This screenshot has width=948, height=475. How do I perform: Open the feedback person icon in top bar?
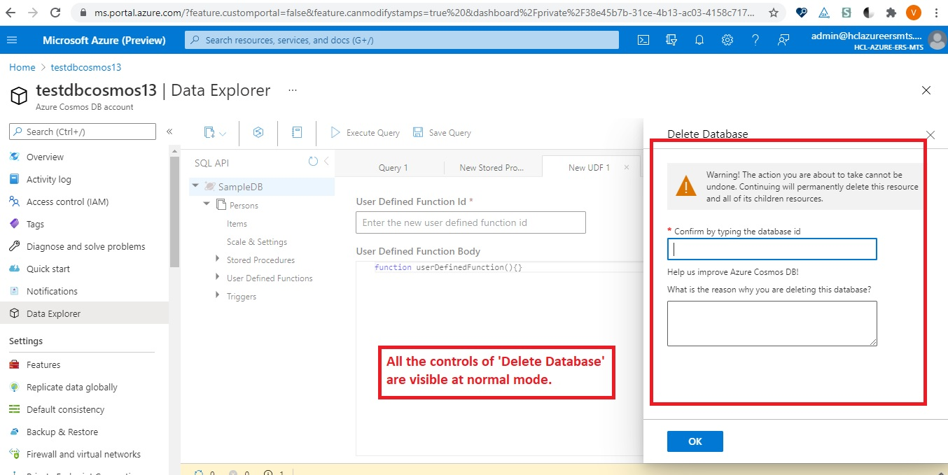coord(783,40)
